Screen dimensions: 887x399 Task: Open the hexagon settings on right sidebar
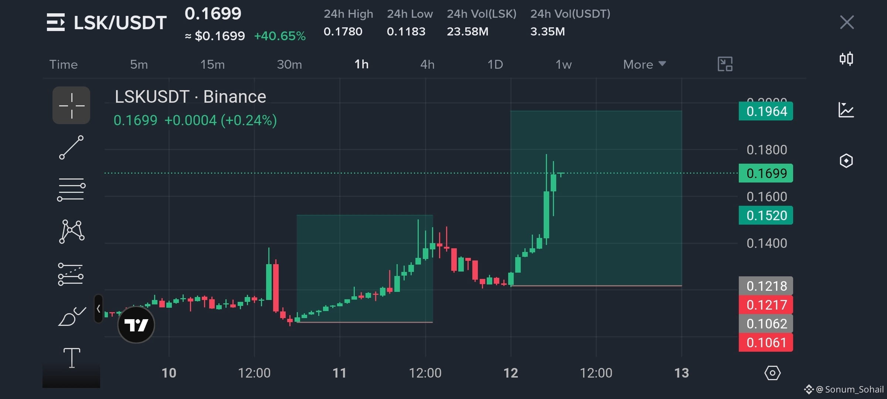(x=846, y=161)
